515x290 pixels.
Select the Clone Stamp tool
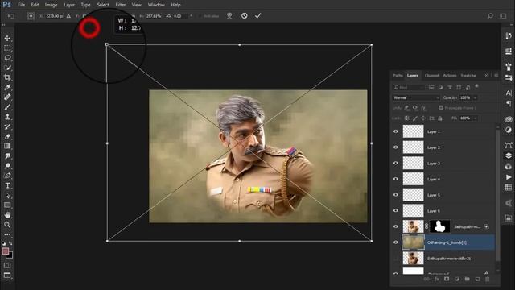[x=7, y=117]
